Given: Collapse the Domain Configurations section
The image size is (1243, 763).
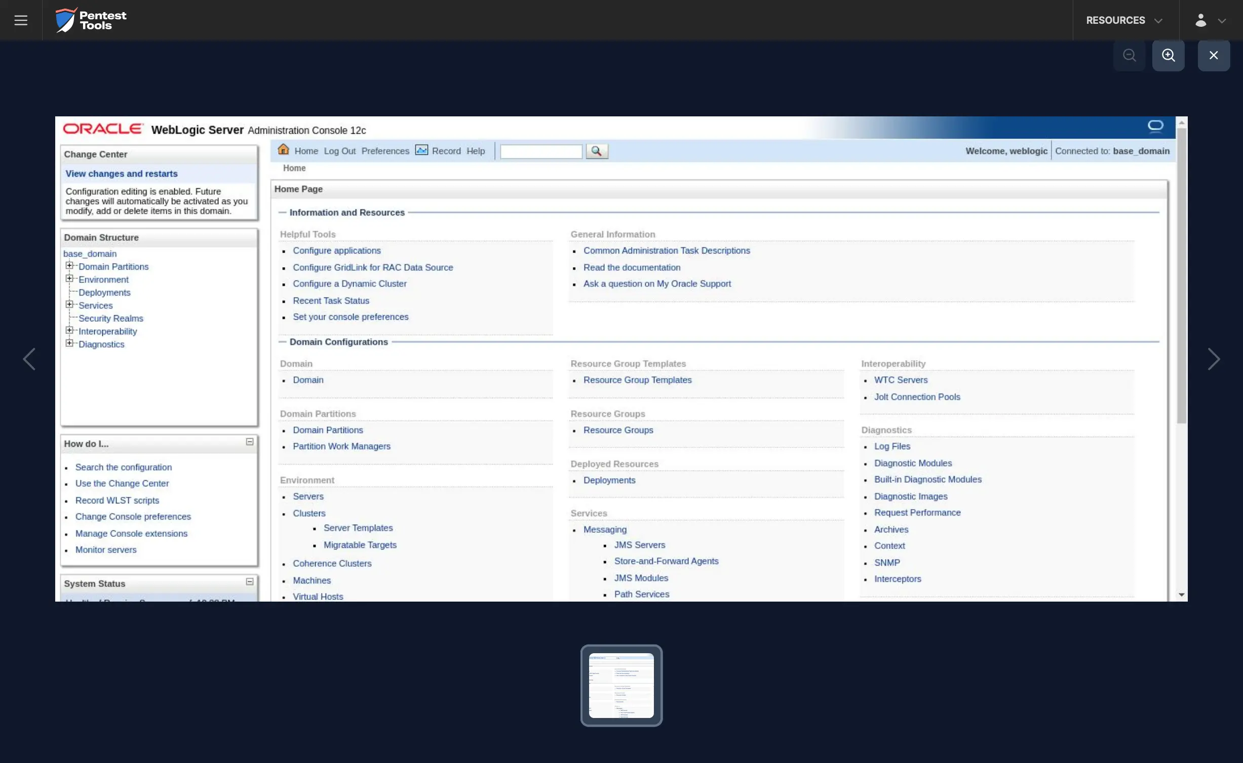Looking at the screenshot, I should coord(283,342).
